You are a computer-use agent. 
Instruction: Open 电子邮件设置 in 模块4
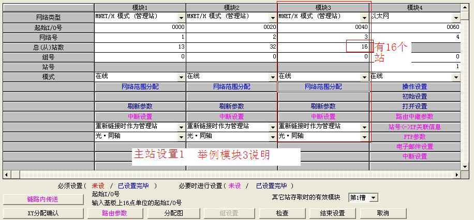click(x=414, y=147)
